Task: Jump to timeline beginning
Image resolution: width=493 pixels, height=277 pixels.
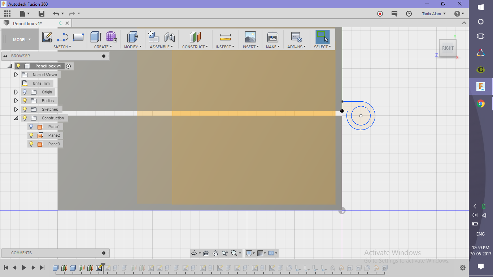Action: pos(6,268)
